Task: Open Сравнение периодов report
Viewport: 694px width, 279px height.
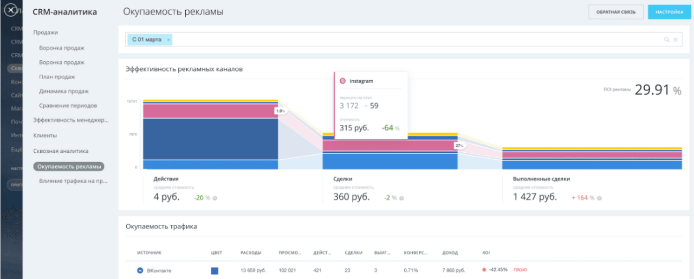Action: (x=68, y=106)
